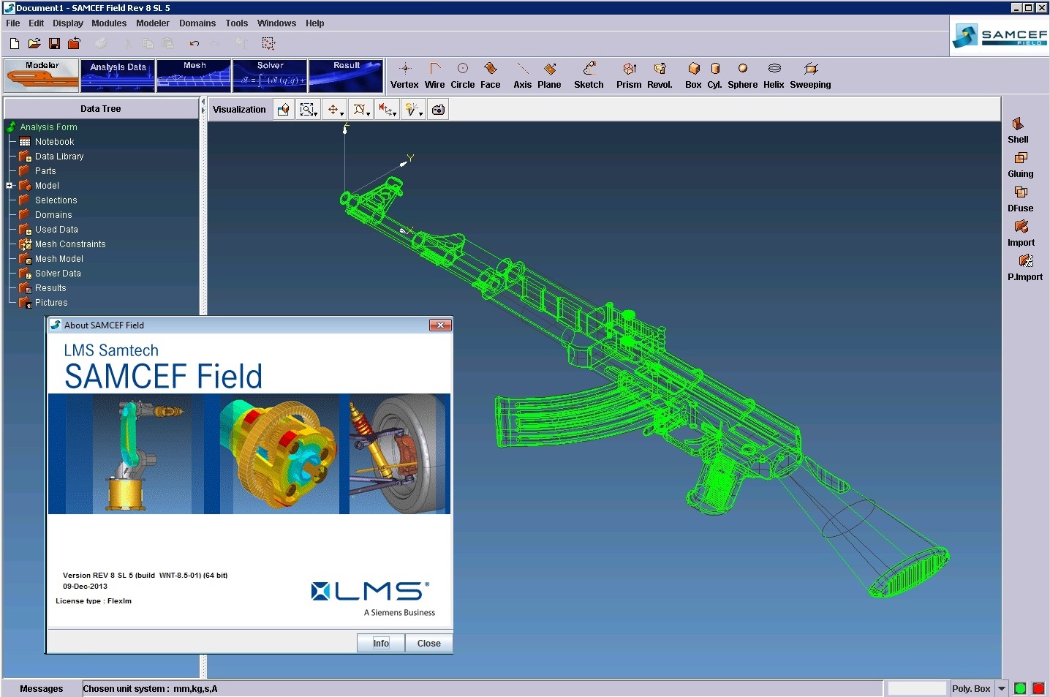1050x697 pixels.
Task: Click the undo arrow icon
Action: click(194, 44)
